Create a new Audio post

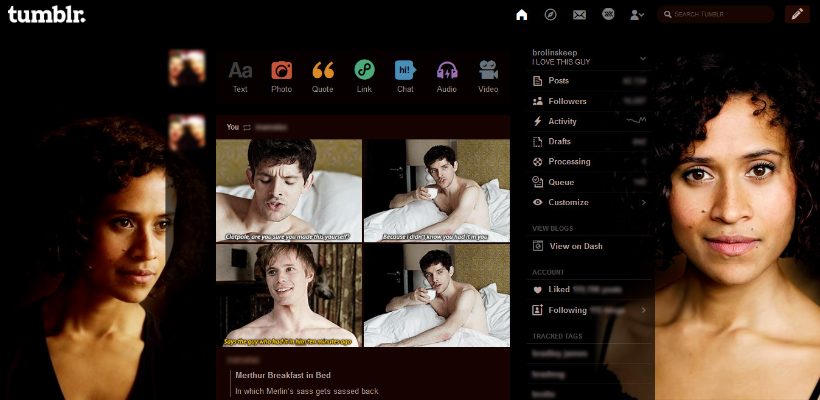(x=447, y=77)
